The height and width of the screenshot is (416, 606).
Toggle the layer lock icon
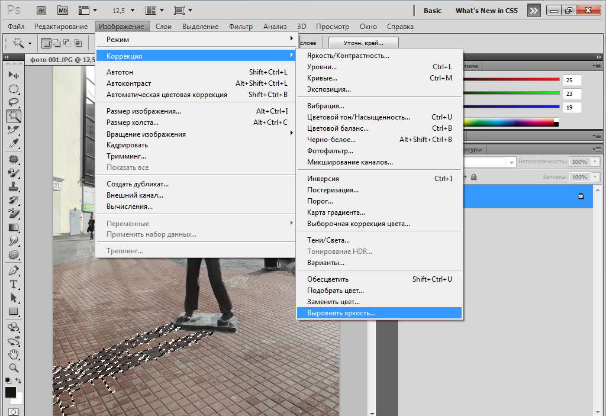(x=581, y=196)
